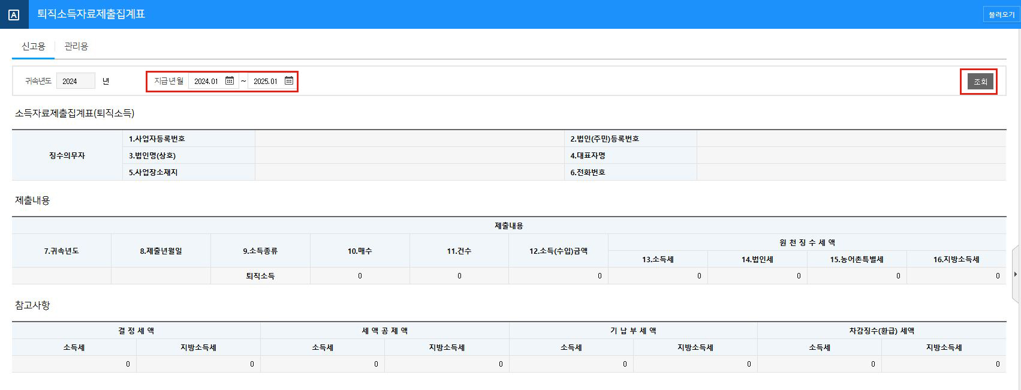The height and width of the screenshot is (390, 1021).
Task: Click the 소득세 value under 결정세액
Action: (74, 364)
